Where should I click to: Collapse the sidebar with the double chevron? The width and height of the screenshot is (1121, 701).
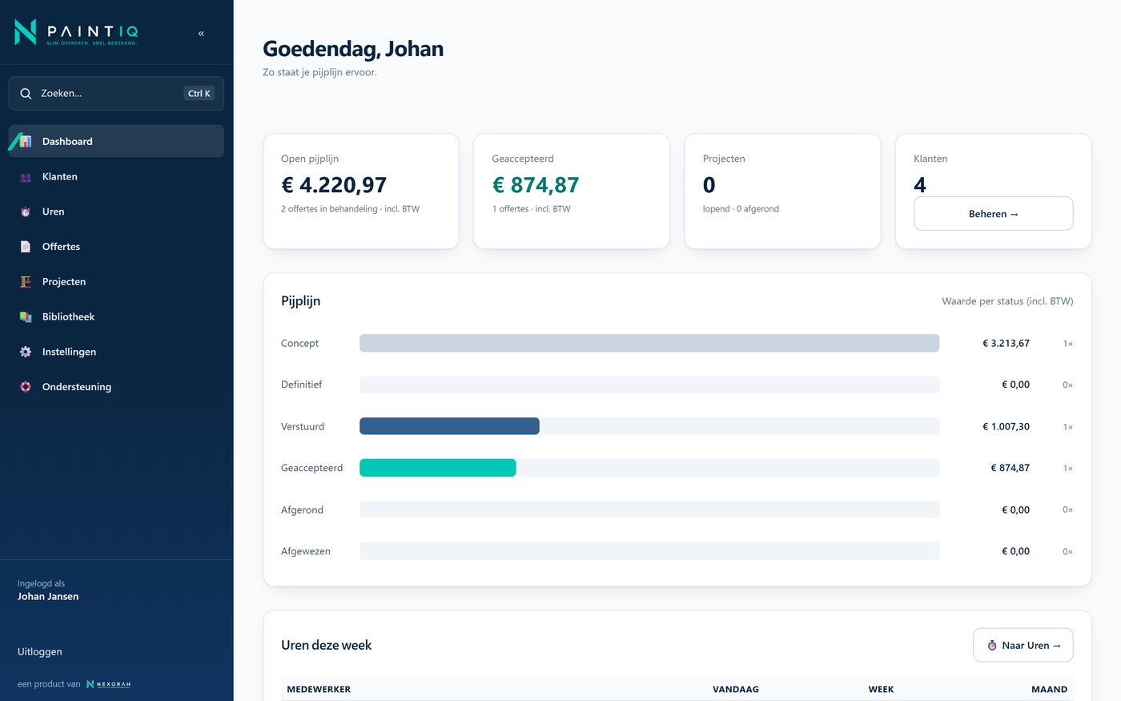point(201,34)
